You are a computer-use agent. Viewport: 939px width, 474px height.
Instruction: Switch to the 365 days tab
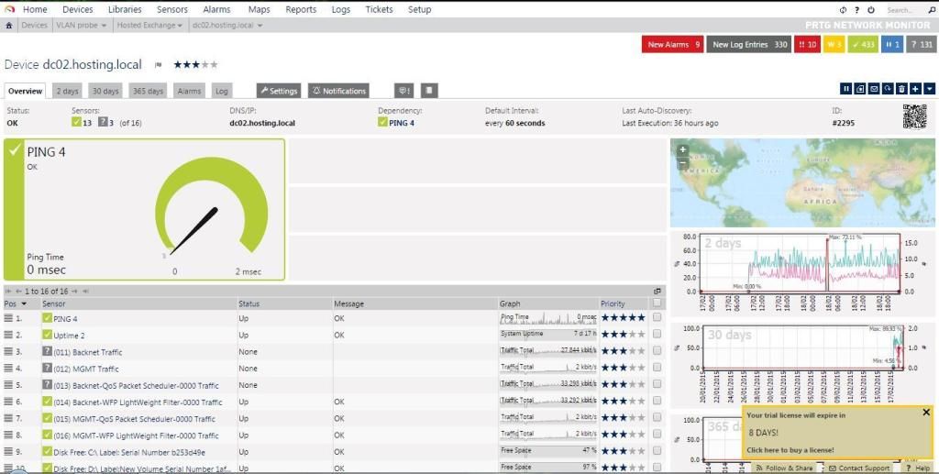(x=148, y=91)
